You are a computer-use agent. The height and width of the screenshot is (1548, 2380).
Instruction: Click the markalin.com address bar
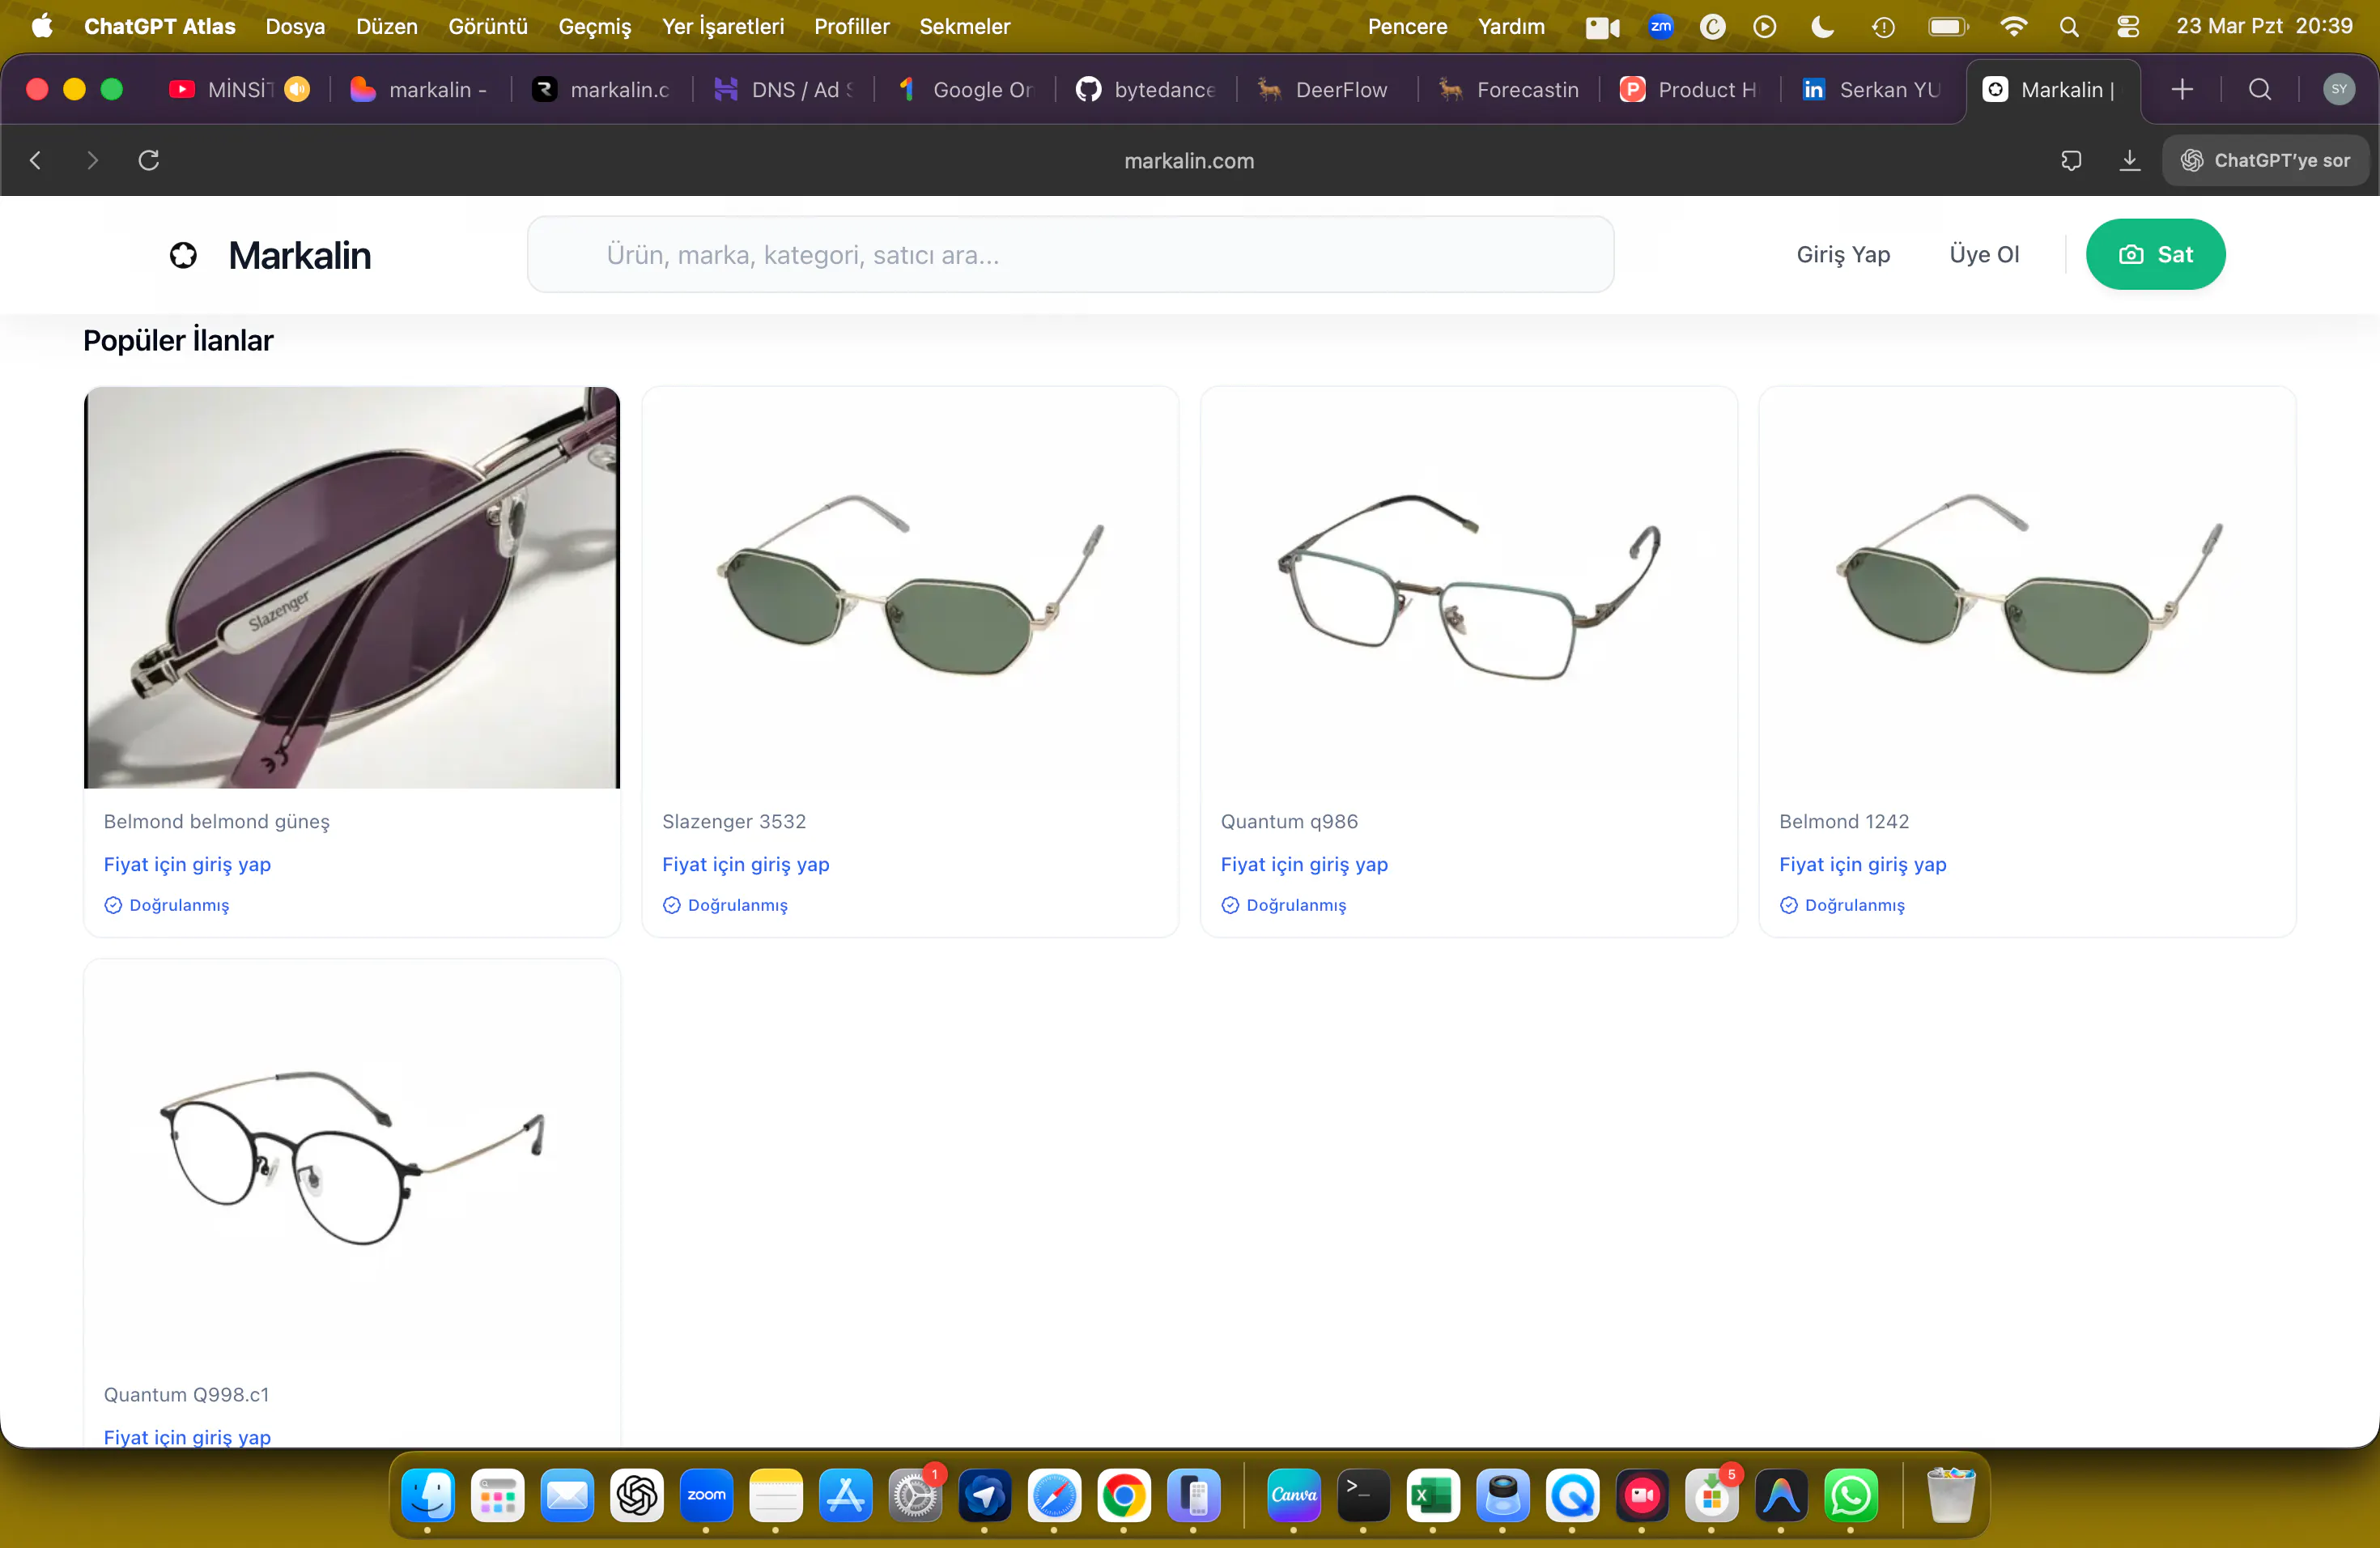[1189, 160]
